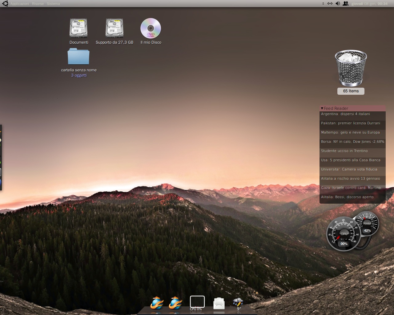The height and width of the screenshot is (315, 394).
Task: Open the weather applet showing 9°
Action: [238, 304]
